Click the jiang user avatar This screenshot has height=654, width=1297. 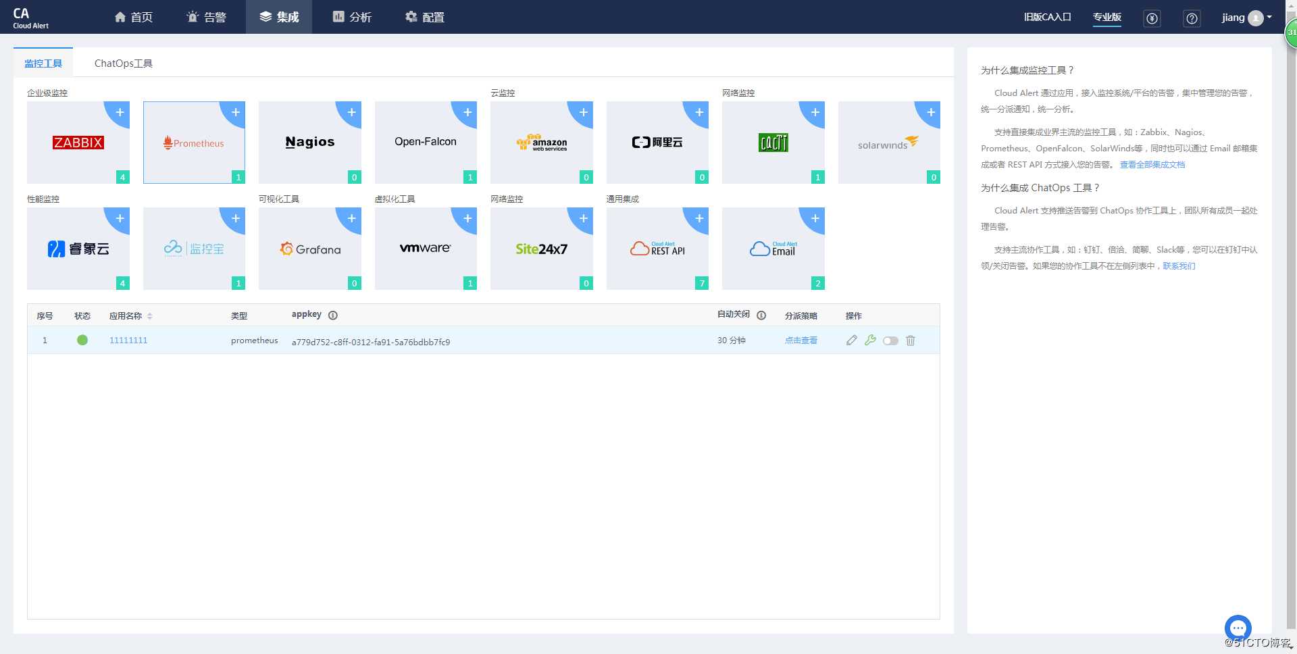click(x=1256, y=18)
